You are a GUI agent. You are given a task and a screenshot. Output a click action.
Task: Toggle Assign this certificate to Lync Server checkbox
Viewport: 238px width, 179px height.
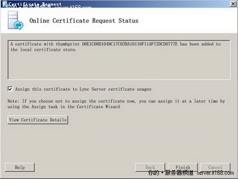pyautogui.click(x=10, y=89)
